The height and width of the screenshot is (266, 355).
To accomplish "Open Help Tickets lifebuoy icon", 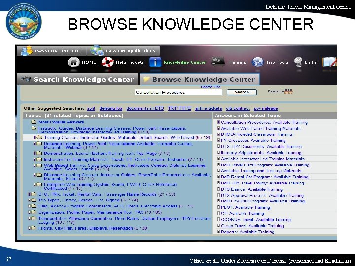I will click(107, 62).
